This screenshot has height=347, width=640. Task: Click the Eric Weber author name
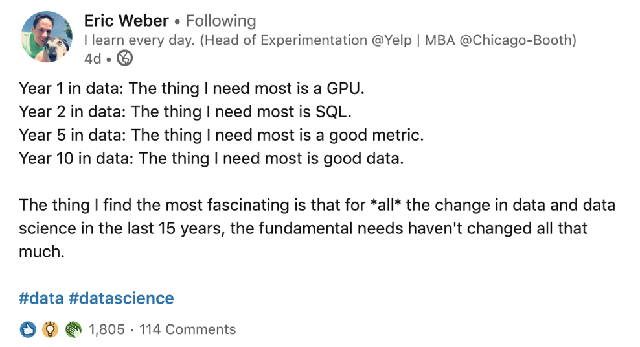pos(126,21)
